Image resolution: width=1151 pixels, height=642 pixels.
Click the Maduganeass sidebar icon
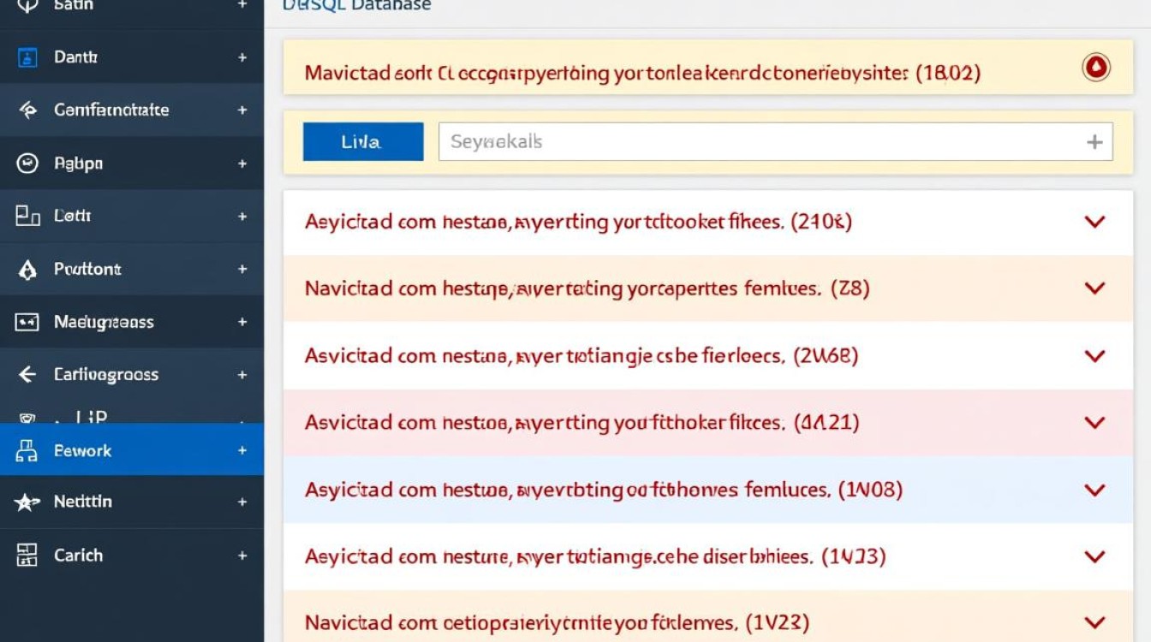pyautogui.click(x=27, y=323)
